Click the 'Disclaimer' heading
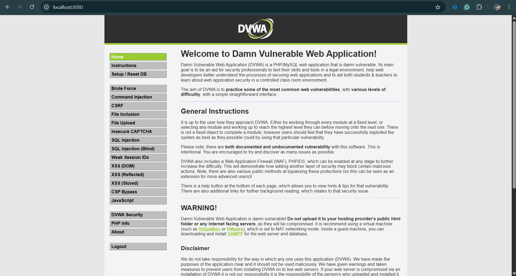 (195, 248)
